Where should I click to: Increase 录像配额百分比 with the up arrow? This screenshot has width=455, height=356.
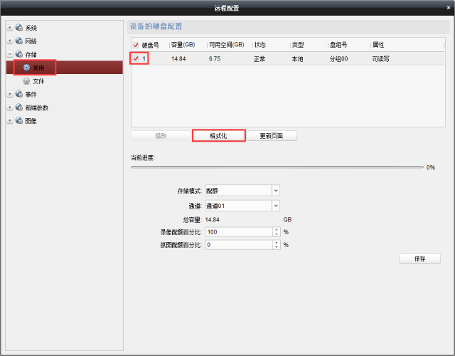(276, 229)
